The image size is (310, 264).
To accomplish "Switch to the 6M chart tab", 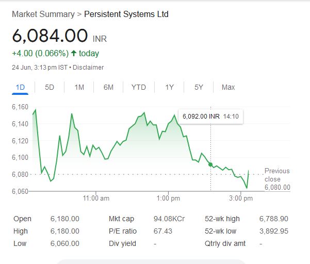I will pos(108,87).
